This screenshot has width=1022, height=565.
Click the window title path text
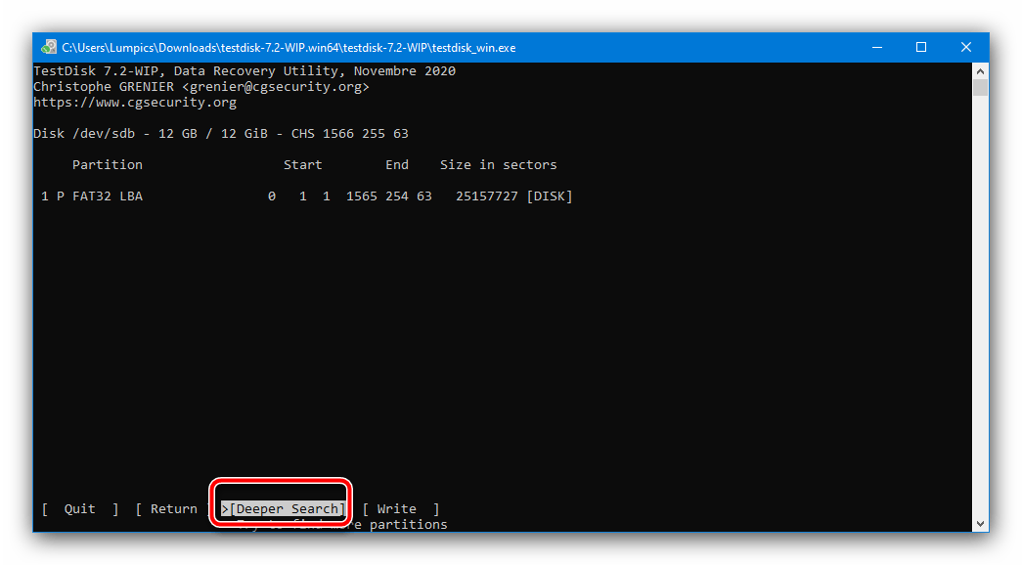289,48
